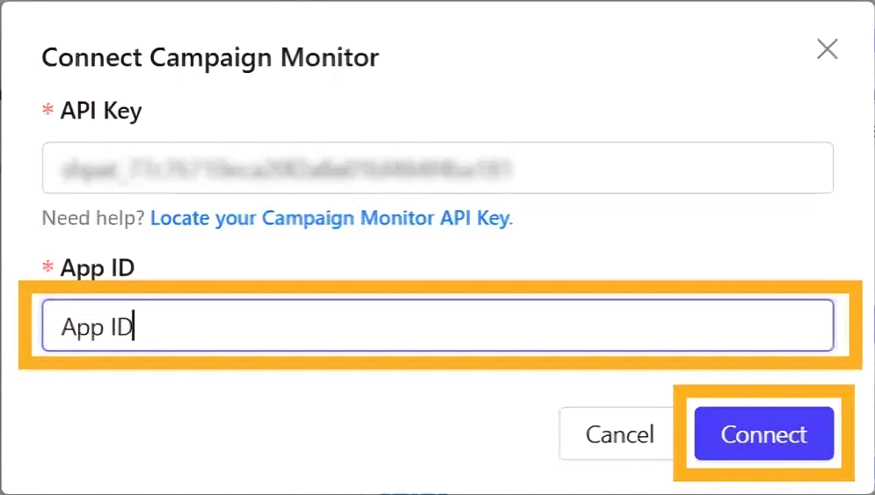Screen dimensions: 875x495
Task: Close the Connect Campaign Monitor dialog
Action: click(827, 50)
